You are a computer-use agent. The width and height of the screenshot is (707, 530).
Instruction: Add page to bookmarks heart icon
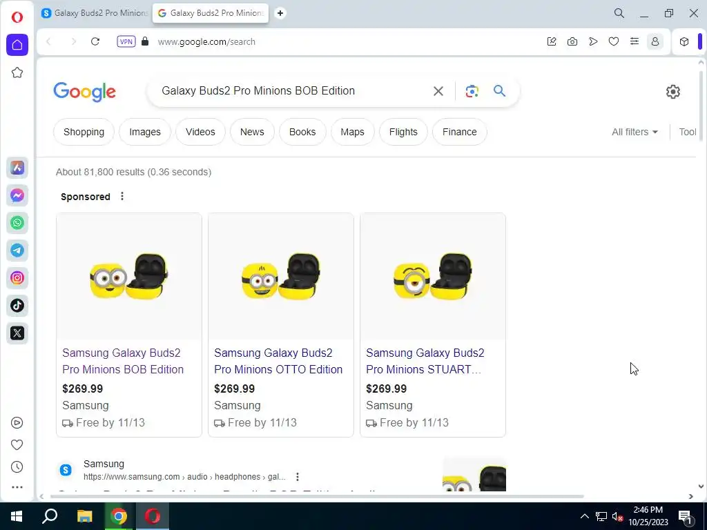click(614, 41)
